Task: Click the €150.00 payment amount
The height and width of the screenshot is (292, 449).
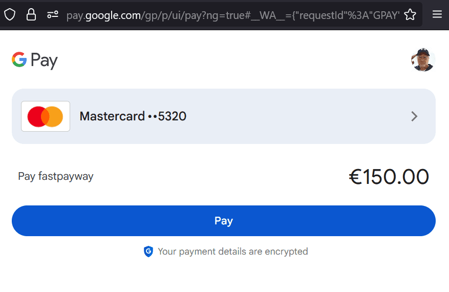Action: point(389,177)
